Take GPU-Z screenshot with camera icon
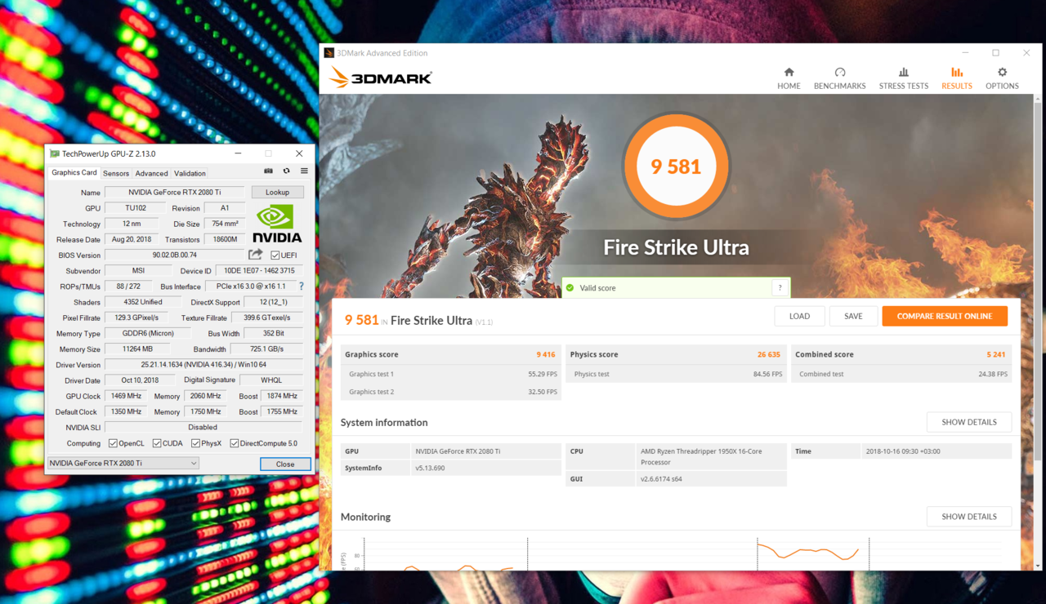Screen dimensions: 1046x604 [268, 171]
